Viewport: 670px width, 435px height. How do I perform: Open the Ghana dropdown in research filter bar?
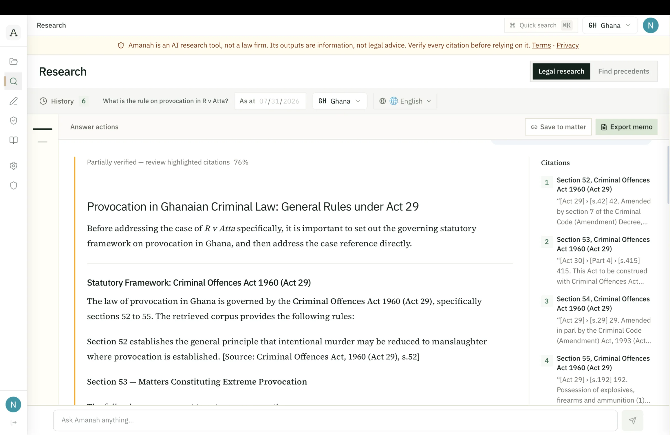[339, 101]
